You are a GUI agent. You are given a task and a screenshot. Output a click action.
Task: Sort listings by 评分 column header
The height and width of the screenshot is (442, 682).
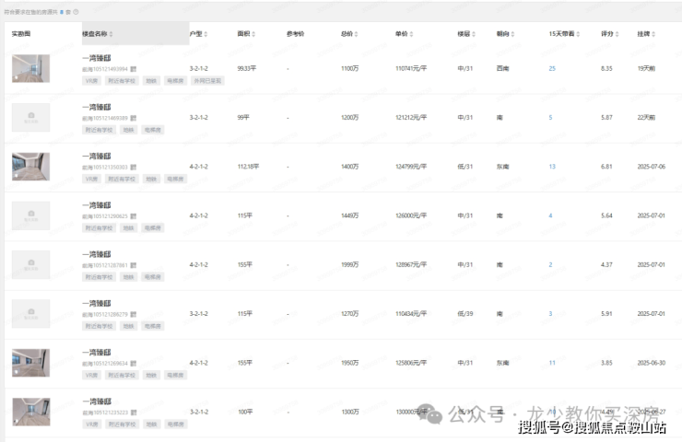[x=609, y=34]
